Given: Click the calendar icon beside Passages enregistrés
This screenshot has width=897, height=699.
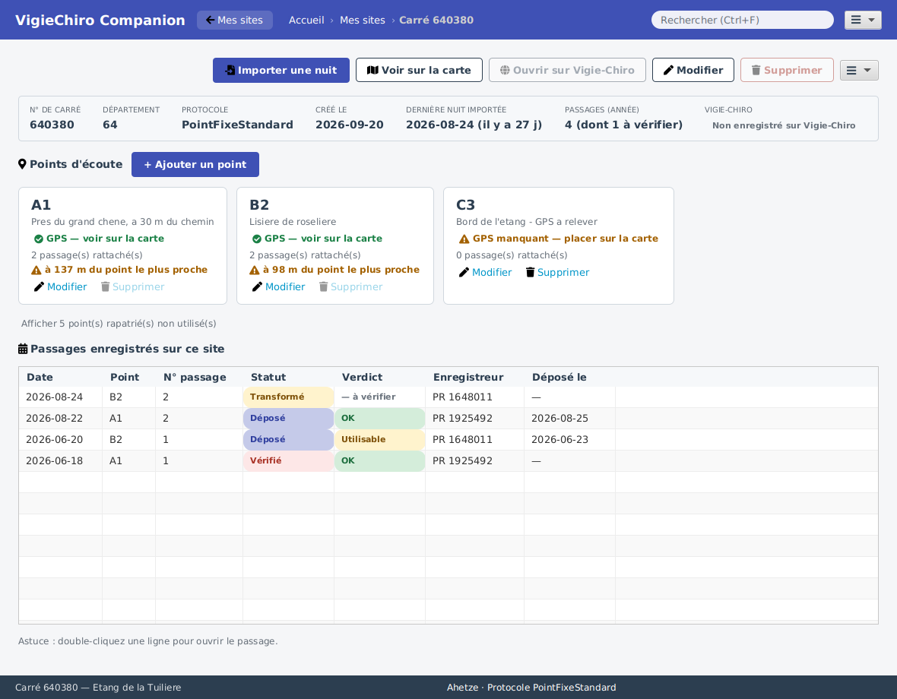Looking at the screenshot, I should [23, 349].
